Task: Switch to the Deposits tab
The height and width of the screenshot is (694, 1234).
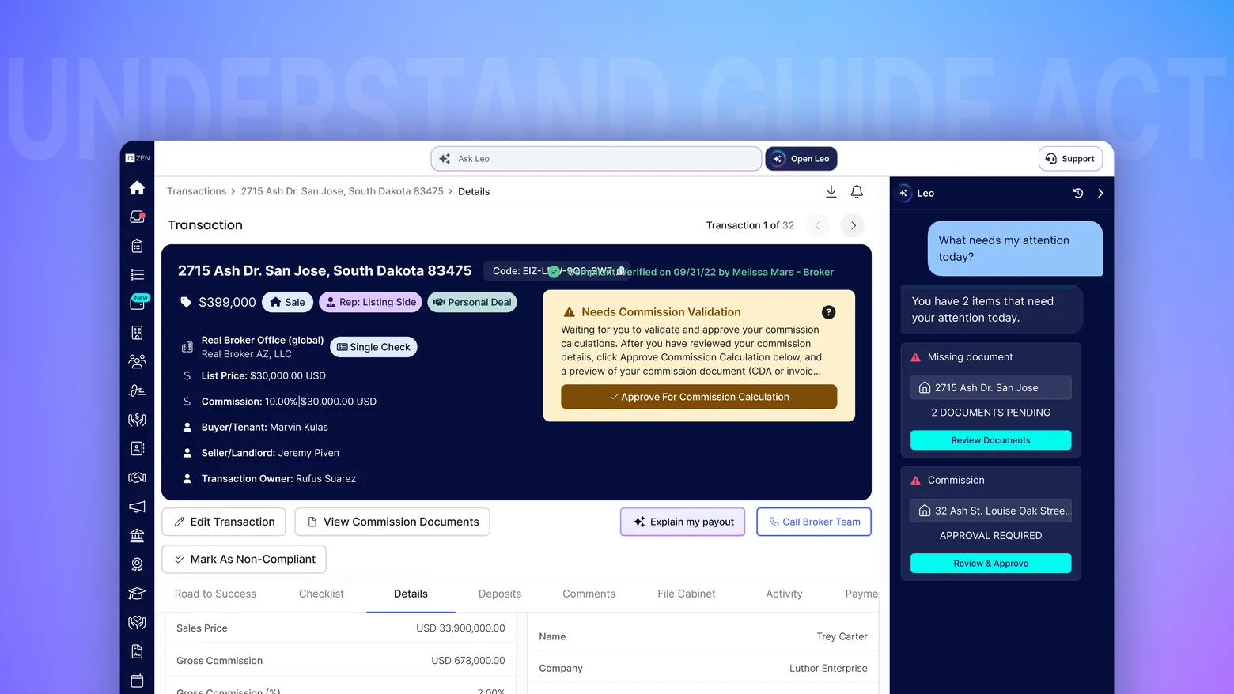Action: click(x=500, y=594)
